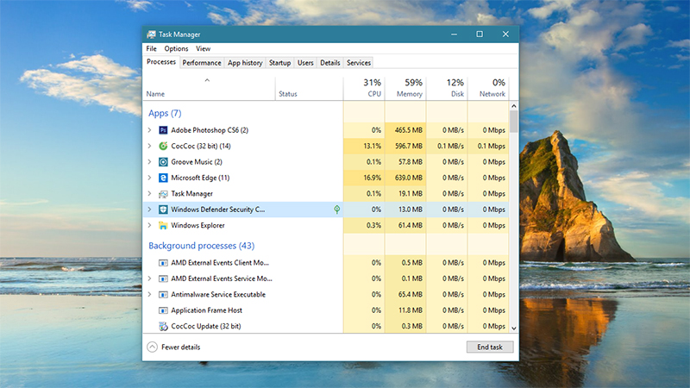Click the Fewer details link

click(180, 347)
